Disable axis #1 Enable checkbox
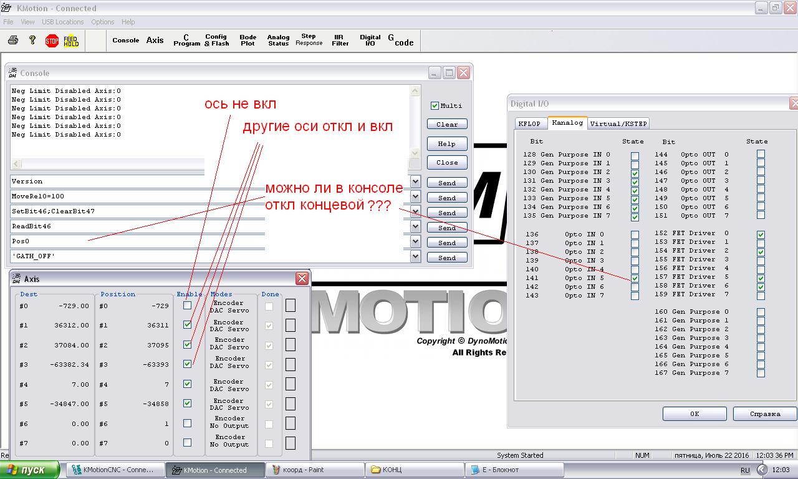This screenshot has width=798, height=479. coord(187,325)
